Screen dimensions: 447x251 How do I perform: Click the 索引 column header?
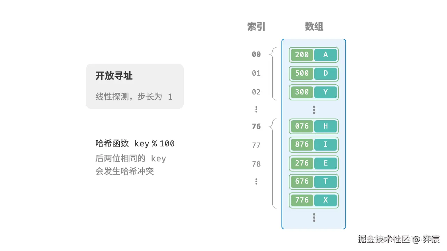[x=256, y=26]
